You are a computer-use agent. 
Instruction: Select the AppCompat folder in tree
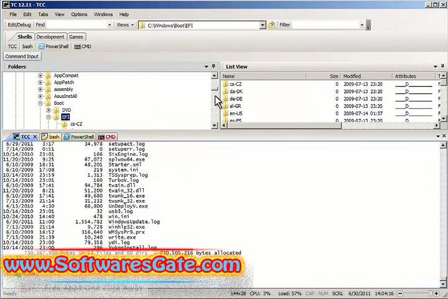66,75
